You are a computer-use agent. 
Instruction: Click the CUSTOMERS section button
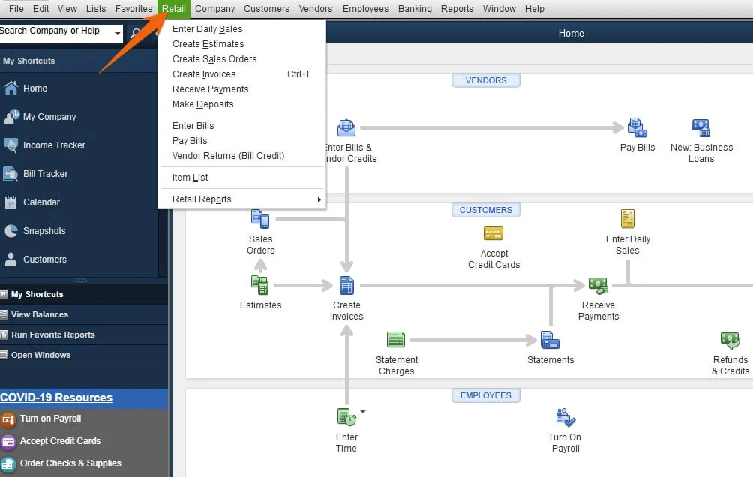[485, 210]
